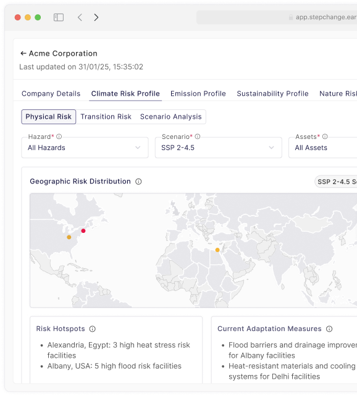Viewport: 357px width, 396px height.
Task: Click Risk Hotspots info icon
Action: click(x=93, y=329)
